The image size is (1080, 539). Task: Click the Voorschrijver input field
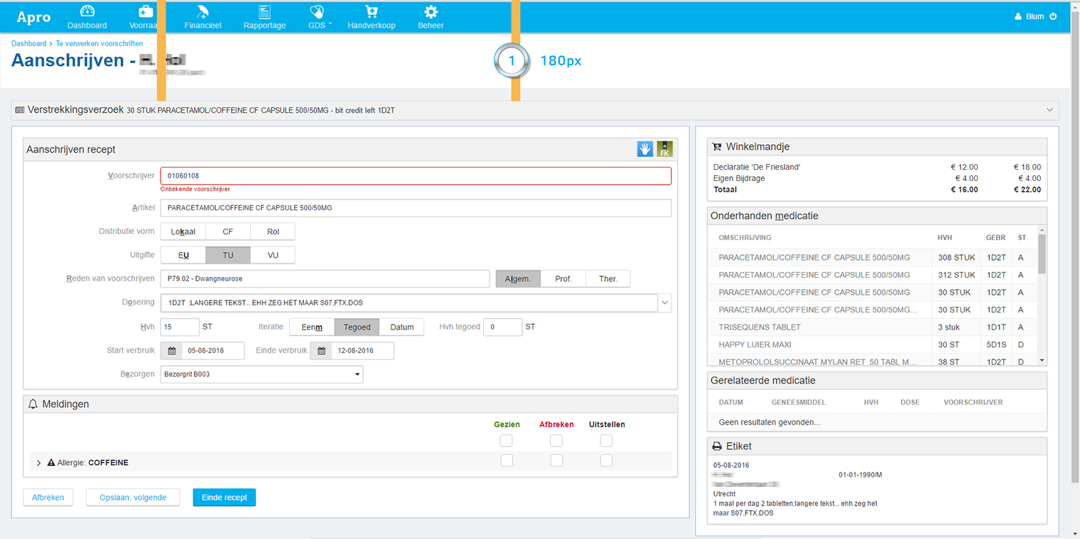(416, 176)
